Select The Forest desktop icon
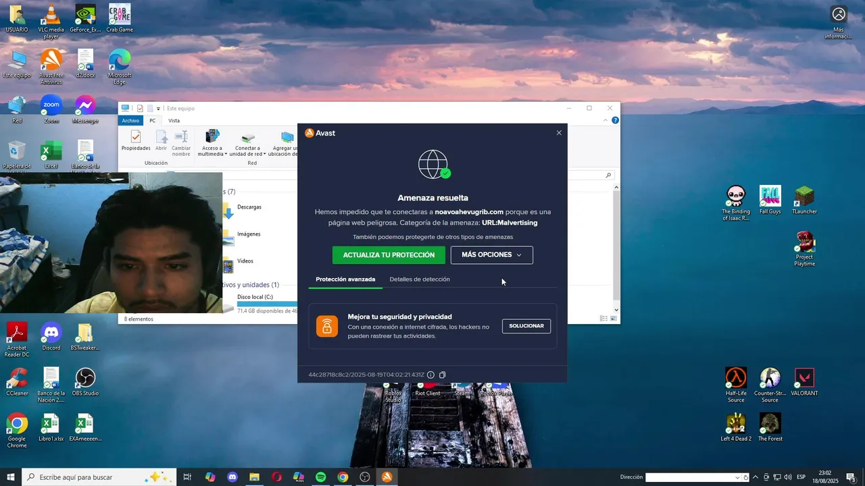 (770, 427)
